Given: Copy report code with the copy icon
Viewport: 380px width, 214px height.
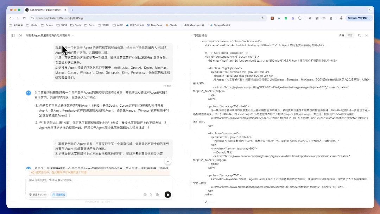Looking at the screenshot, I should coord(360,36).
